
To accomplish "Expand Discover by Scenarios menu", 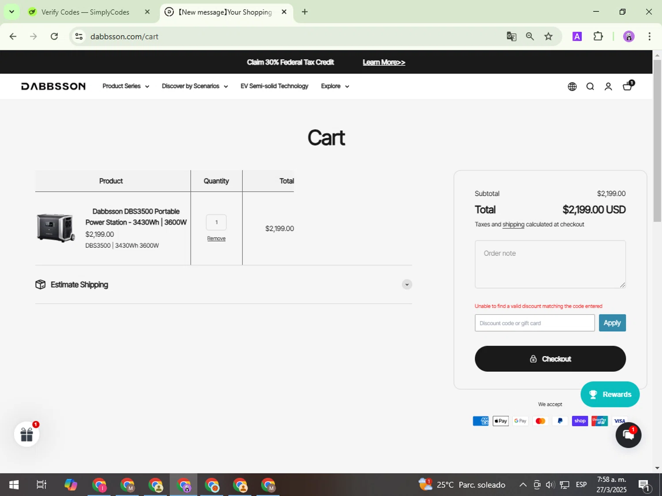I will click(x=195, y=86).
